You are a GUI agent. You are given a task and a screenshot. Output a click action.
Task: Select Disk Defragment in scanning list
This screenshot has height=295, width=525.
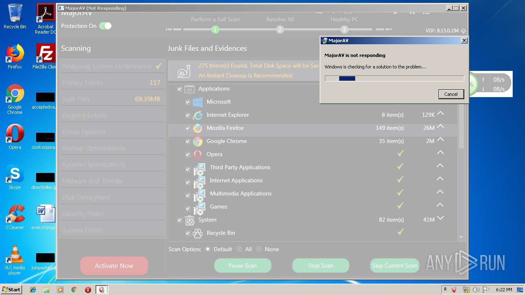(x=112, y=197)
